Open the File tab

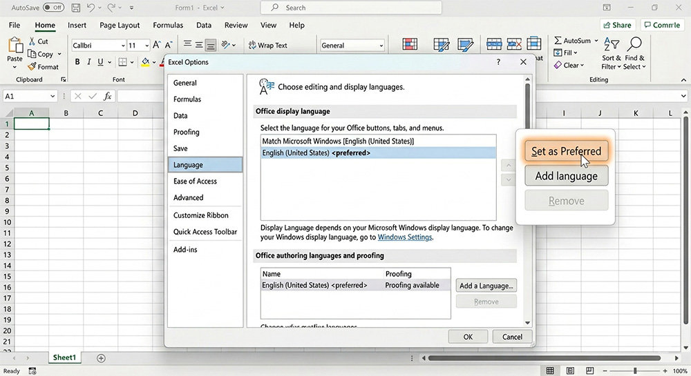(x=15, y=25)
